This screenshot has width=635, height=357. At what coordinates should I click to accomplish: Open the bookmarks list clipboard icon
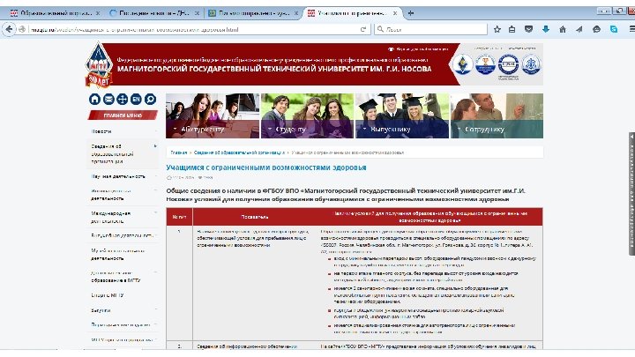click(x=512, y=29)
